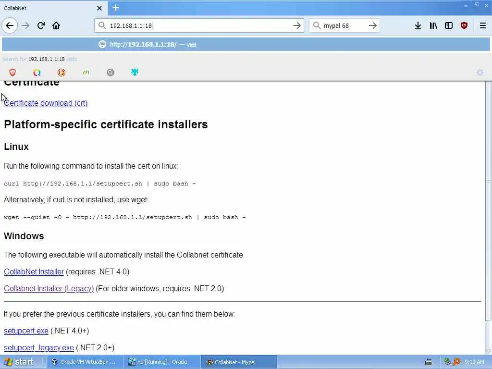Download setupcert.exe

(x=26, y=331)
